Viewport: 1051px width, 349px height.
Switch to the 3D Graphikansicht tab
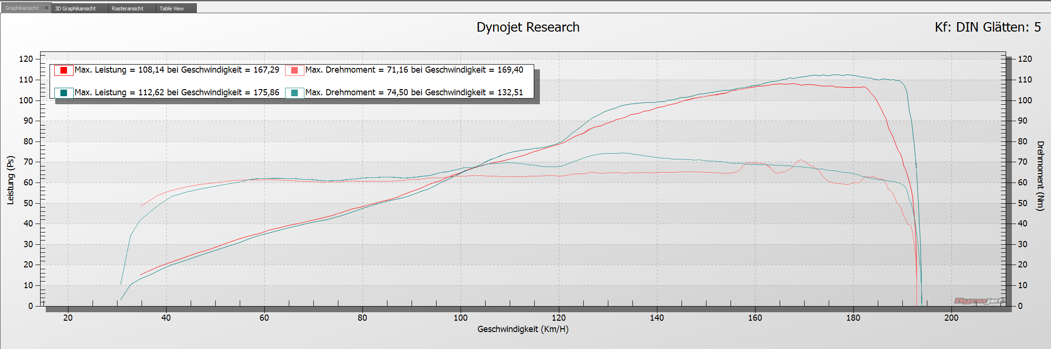click(76, 8)
